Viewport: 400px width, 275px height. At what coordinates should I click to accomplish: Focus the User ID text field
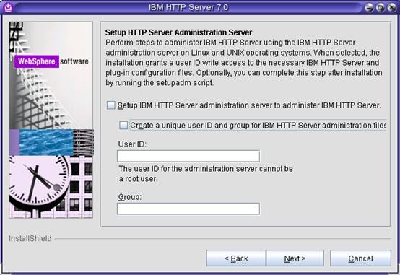pos(188,156)
